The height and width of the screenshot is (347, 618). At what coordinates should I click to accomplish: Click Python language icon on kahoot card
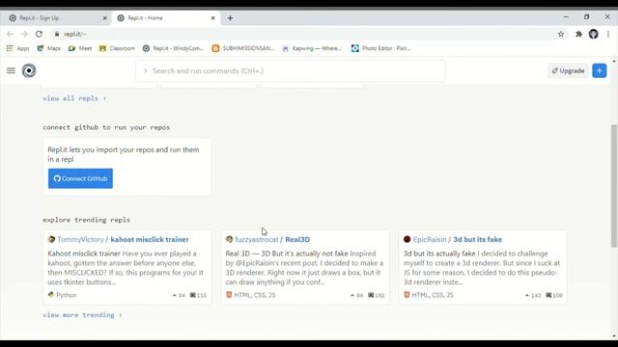51,295
